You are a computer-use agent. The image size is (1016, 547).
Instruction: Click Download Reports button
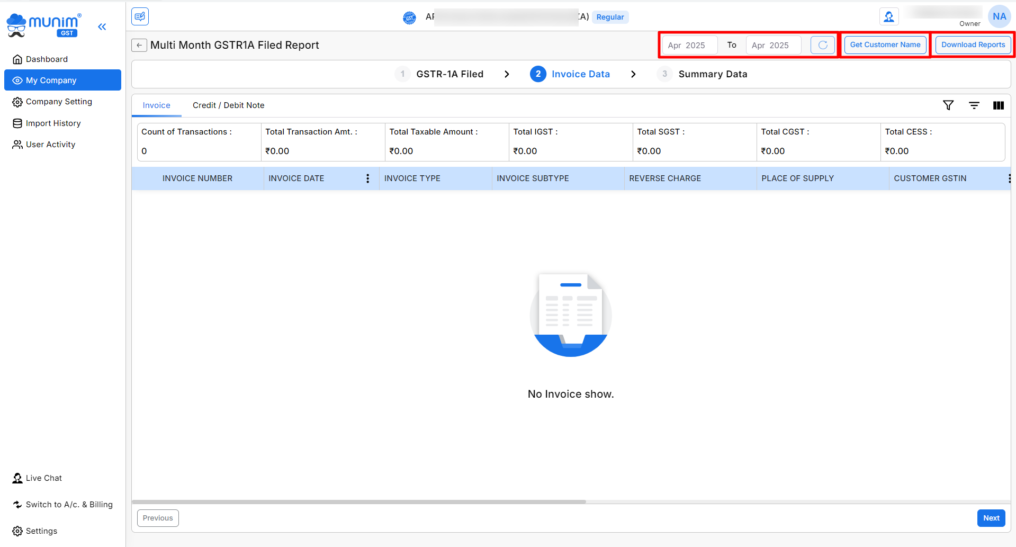(x=973, y=45)
